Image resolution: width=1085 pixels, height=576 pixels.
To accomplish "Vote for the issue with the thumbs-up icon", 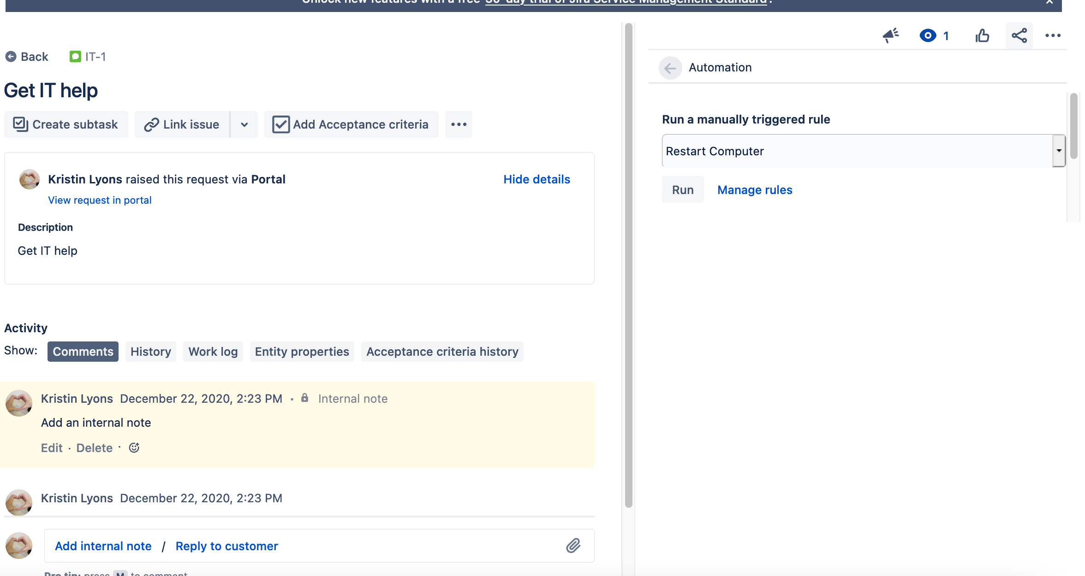I will click(982, 35).
